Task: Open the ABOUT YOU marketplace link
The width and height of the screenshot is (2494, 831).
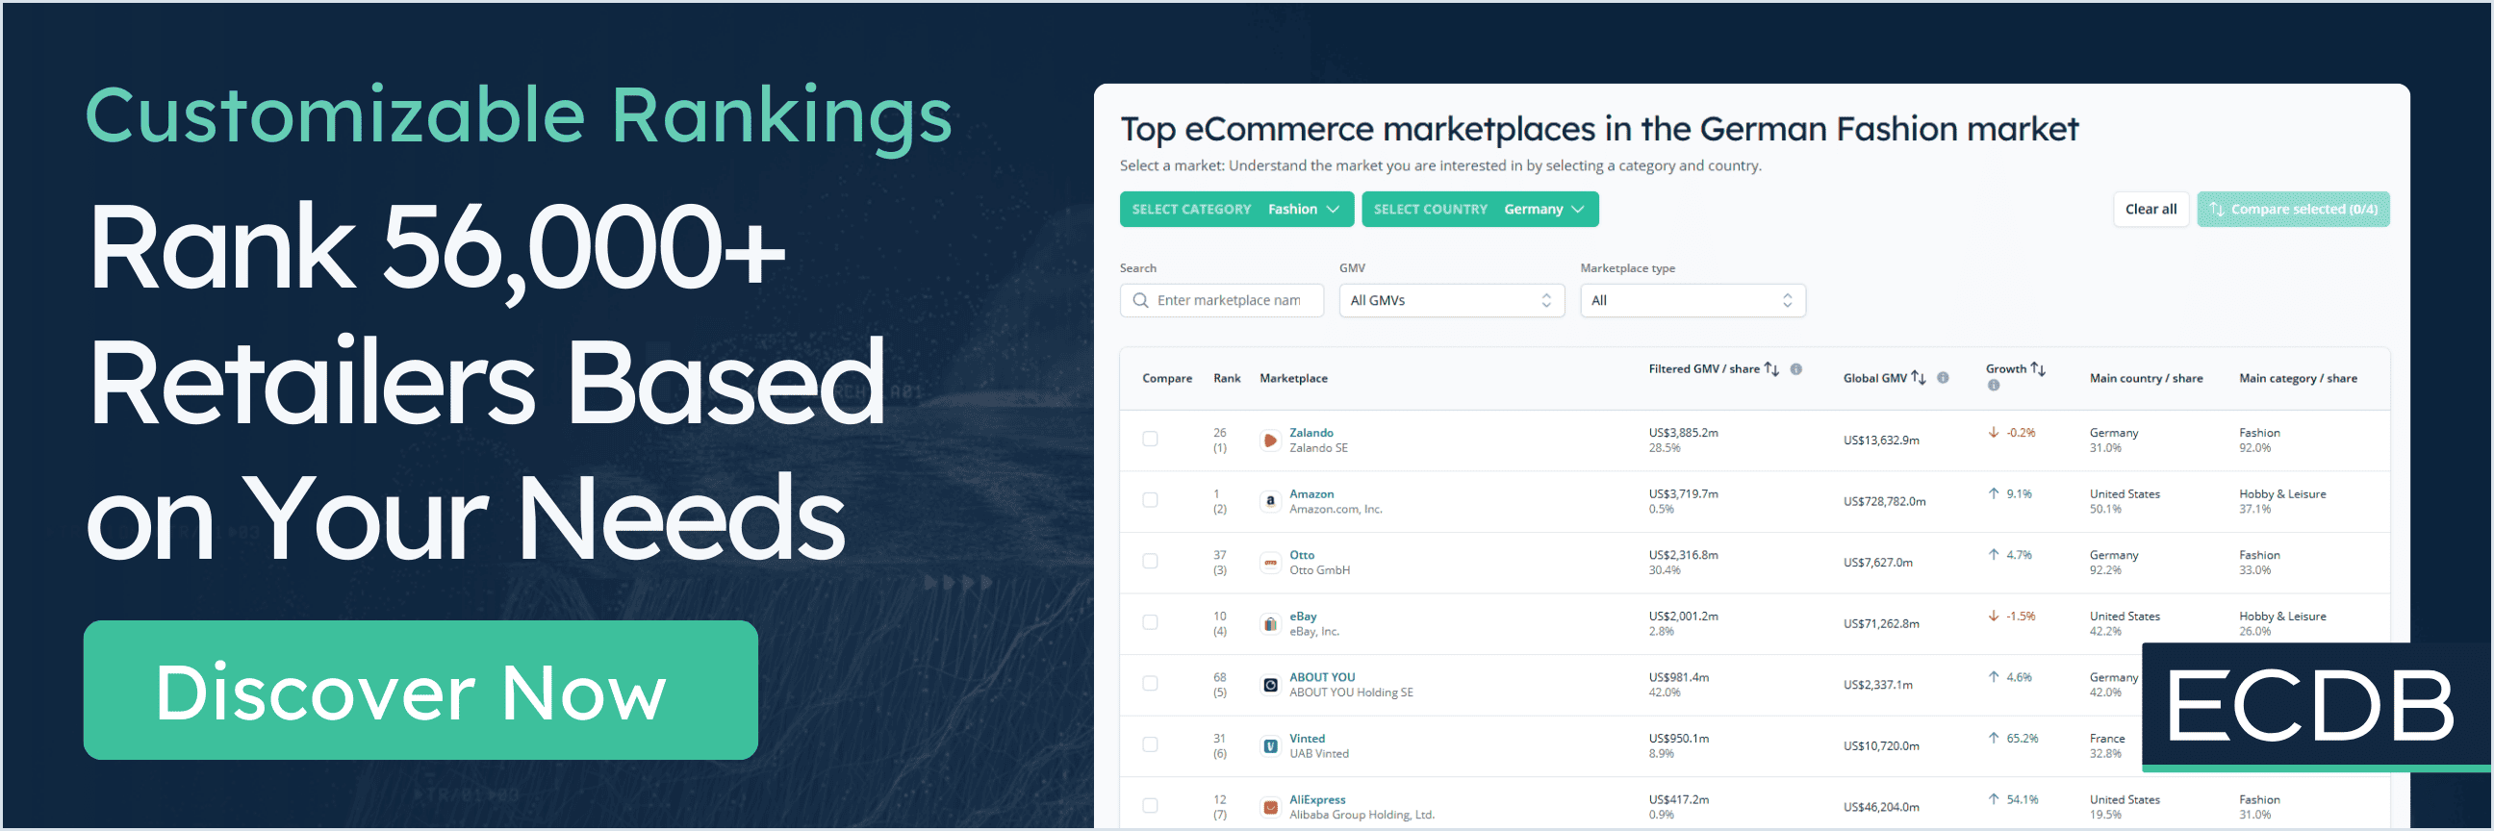Action: click(x=1321, y=676)
